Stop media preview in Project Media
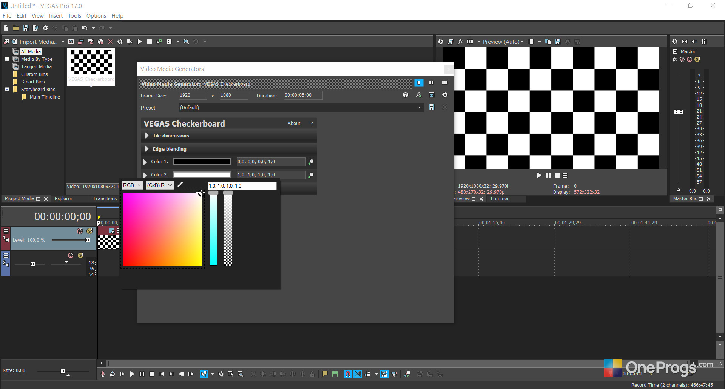 [x=150, y=42]
